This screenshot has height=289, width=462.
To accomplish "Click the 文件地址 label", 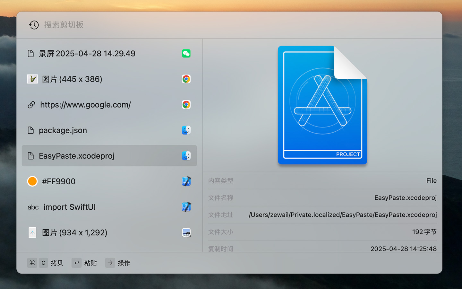I will coord(220,215).
